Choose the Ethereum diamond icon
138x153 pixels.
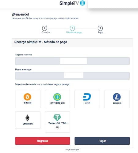point(27,118)
